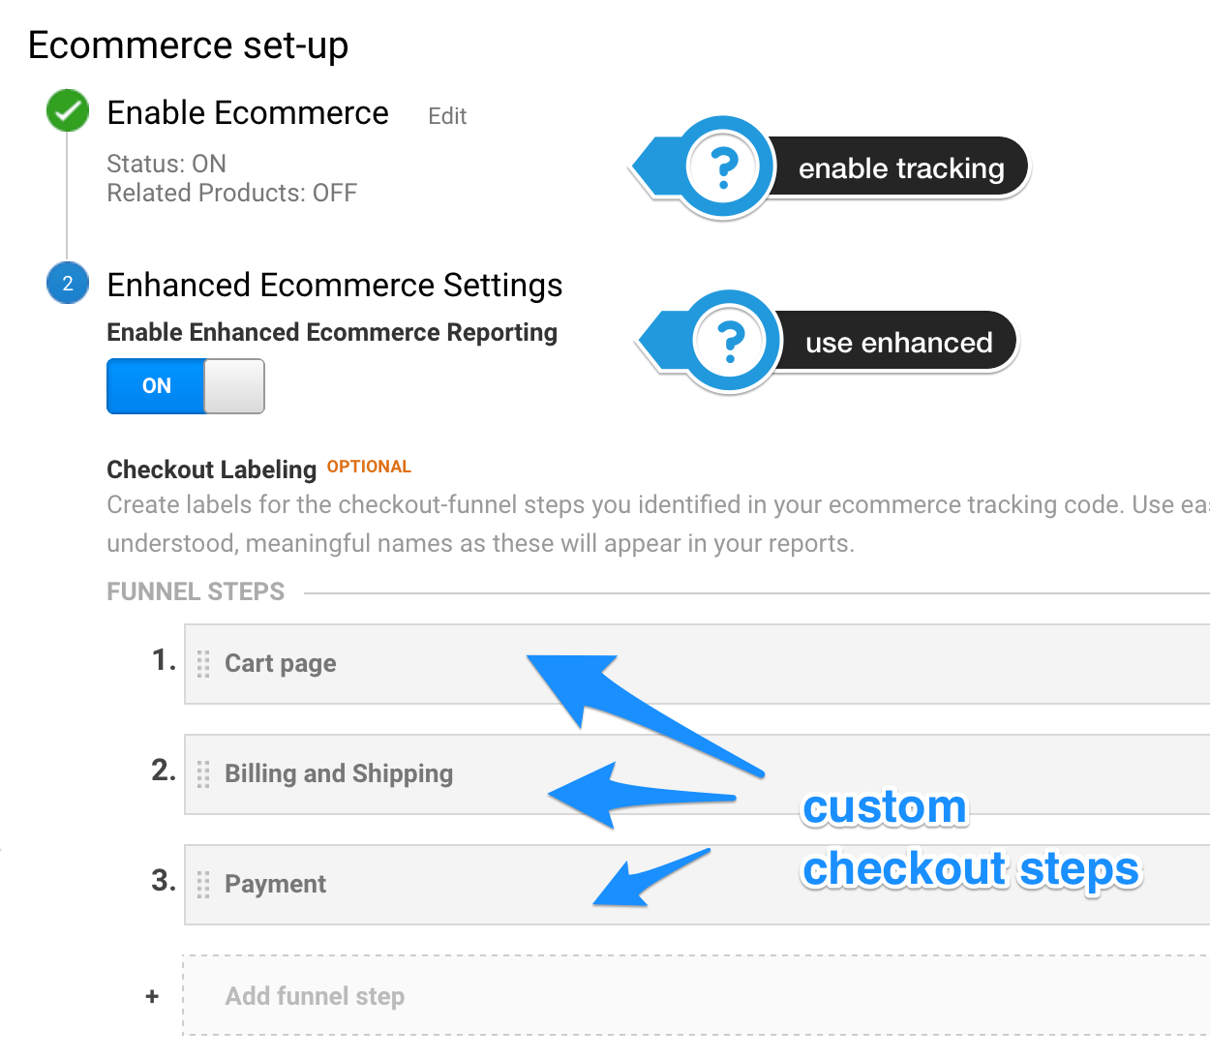This screenshot has width=1210, height=1059.
Task: Click the Edit link beside Enable Ecommerce
Action: pyautogui.click(x=447, y=115)
